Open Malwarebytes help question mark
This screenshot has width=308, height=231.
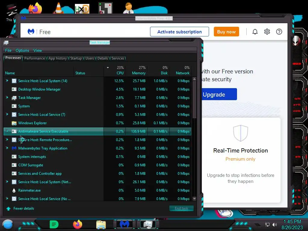coord(279,32)
